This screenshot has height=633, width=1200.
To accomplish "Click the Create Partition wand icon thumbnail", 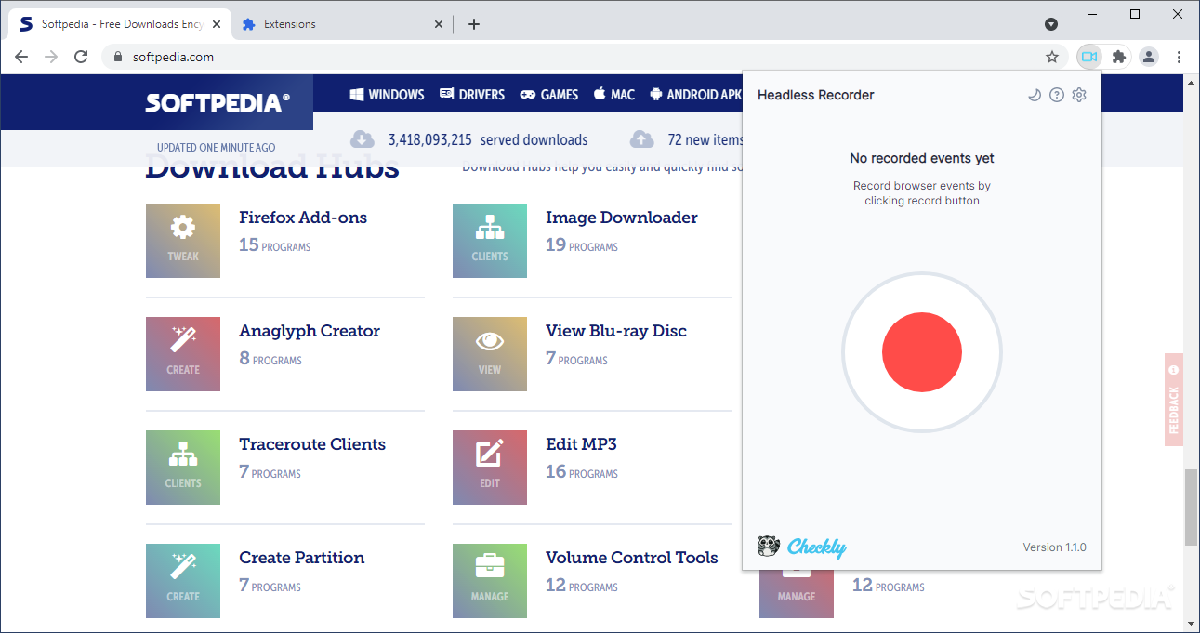I will (x=183, y=581).
